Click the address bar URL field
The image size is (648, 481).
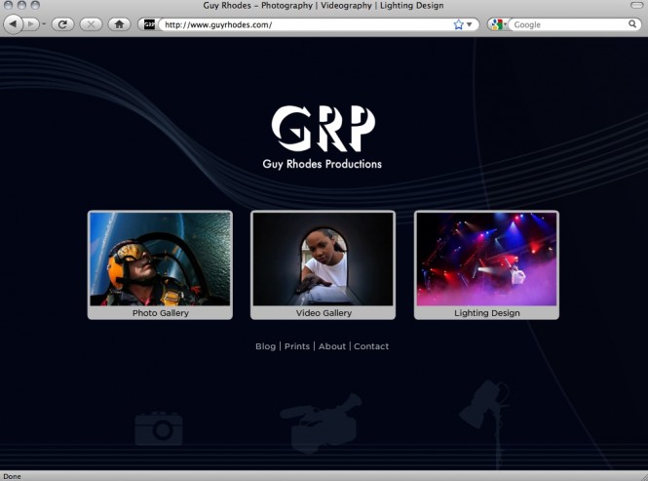pos(302,24)
